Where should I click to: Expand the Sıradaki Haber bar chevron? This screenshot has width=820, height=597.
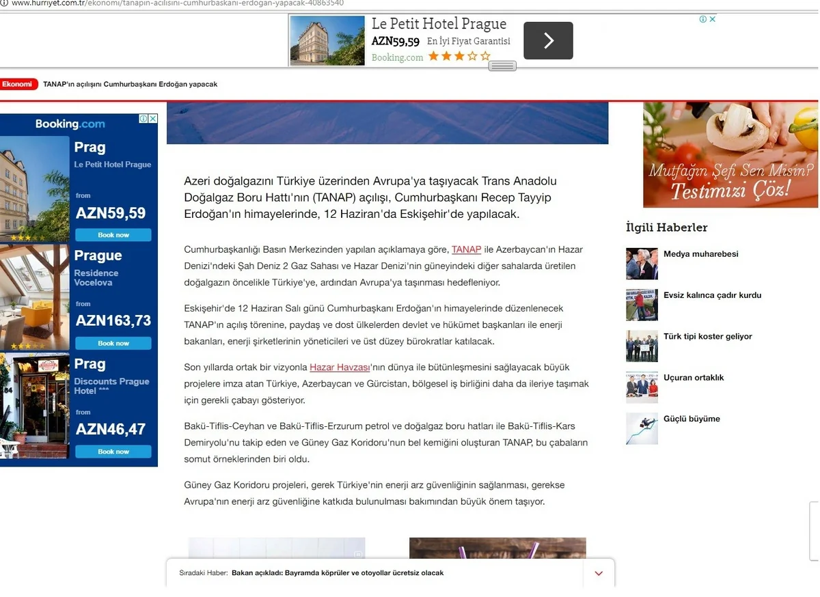(599, 573)
